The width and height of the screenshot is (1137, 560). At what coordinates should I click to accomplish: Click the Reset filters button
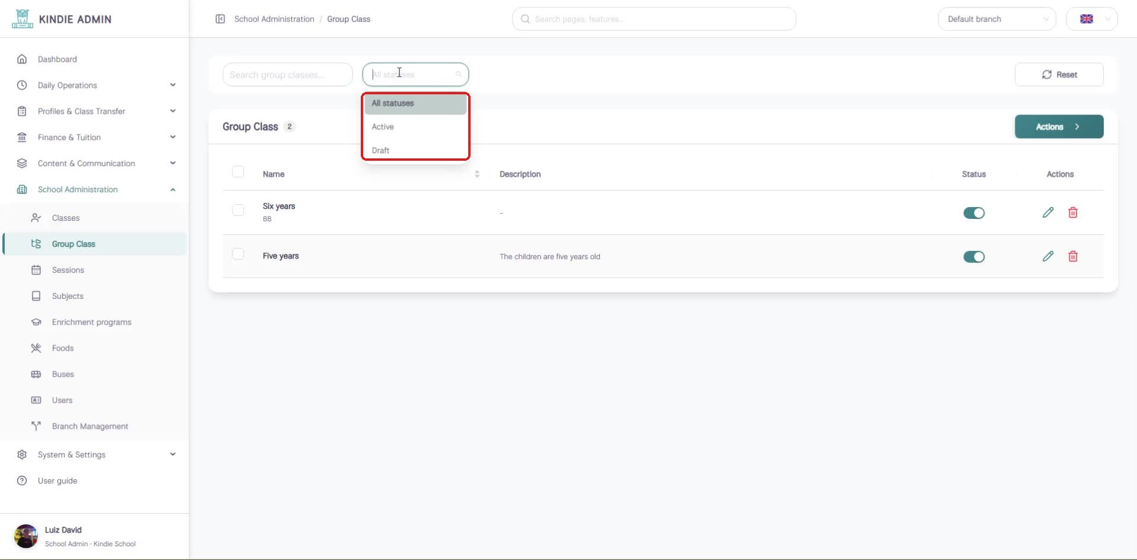pos(1059,75)
